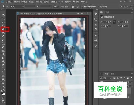Select the Blur tool
This screenshot has height=105, width=134.
[3, 58]
